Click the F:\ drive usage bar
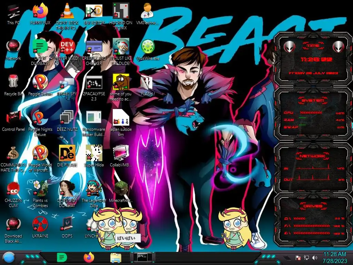The width and height of the screenshot is (353, 265). [312, 226]
